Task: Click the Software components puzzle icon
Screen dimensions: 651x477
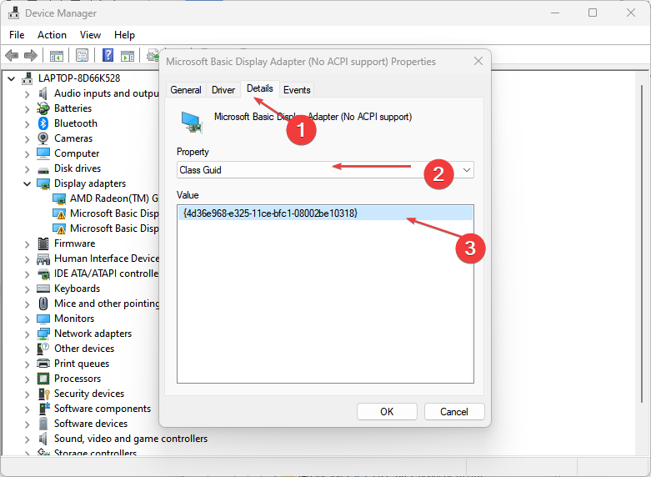Action: [x=43, y=409]
